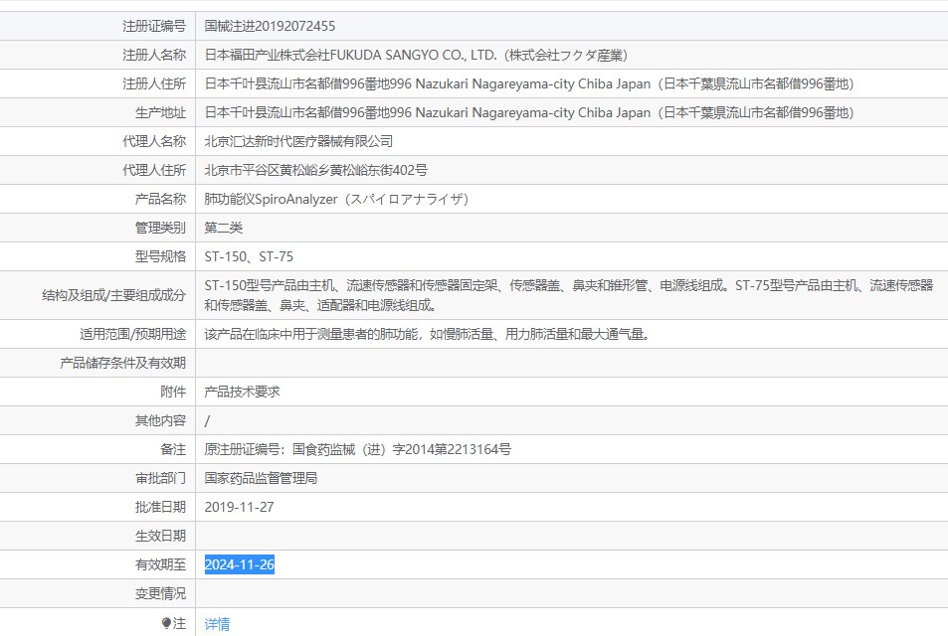Click model value ST-150、ST-75

249,256
